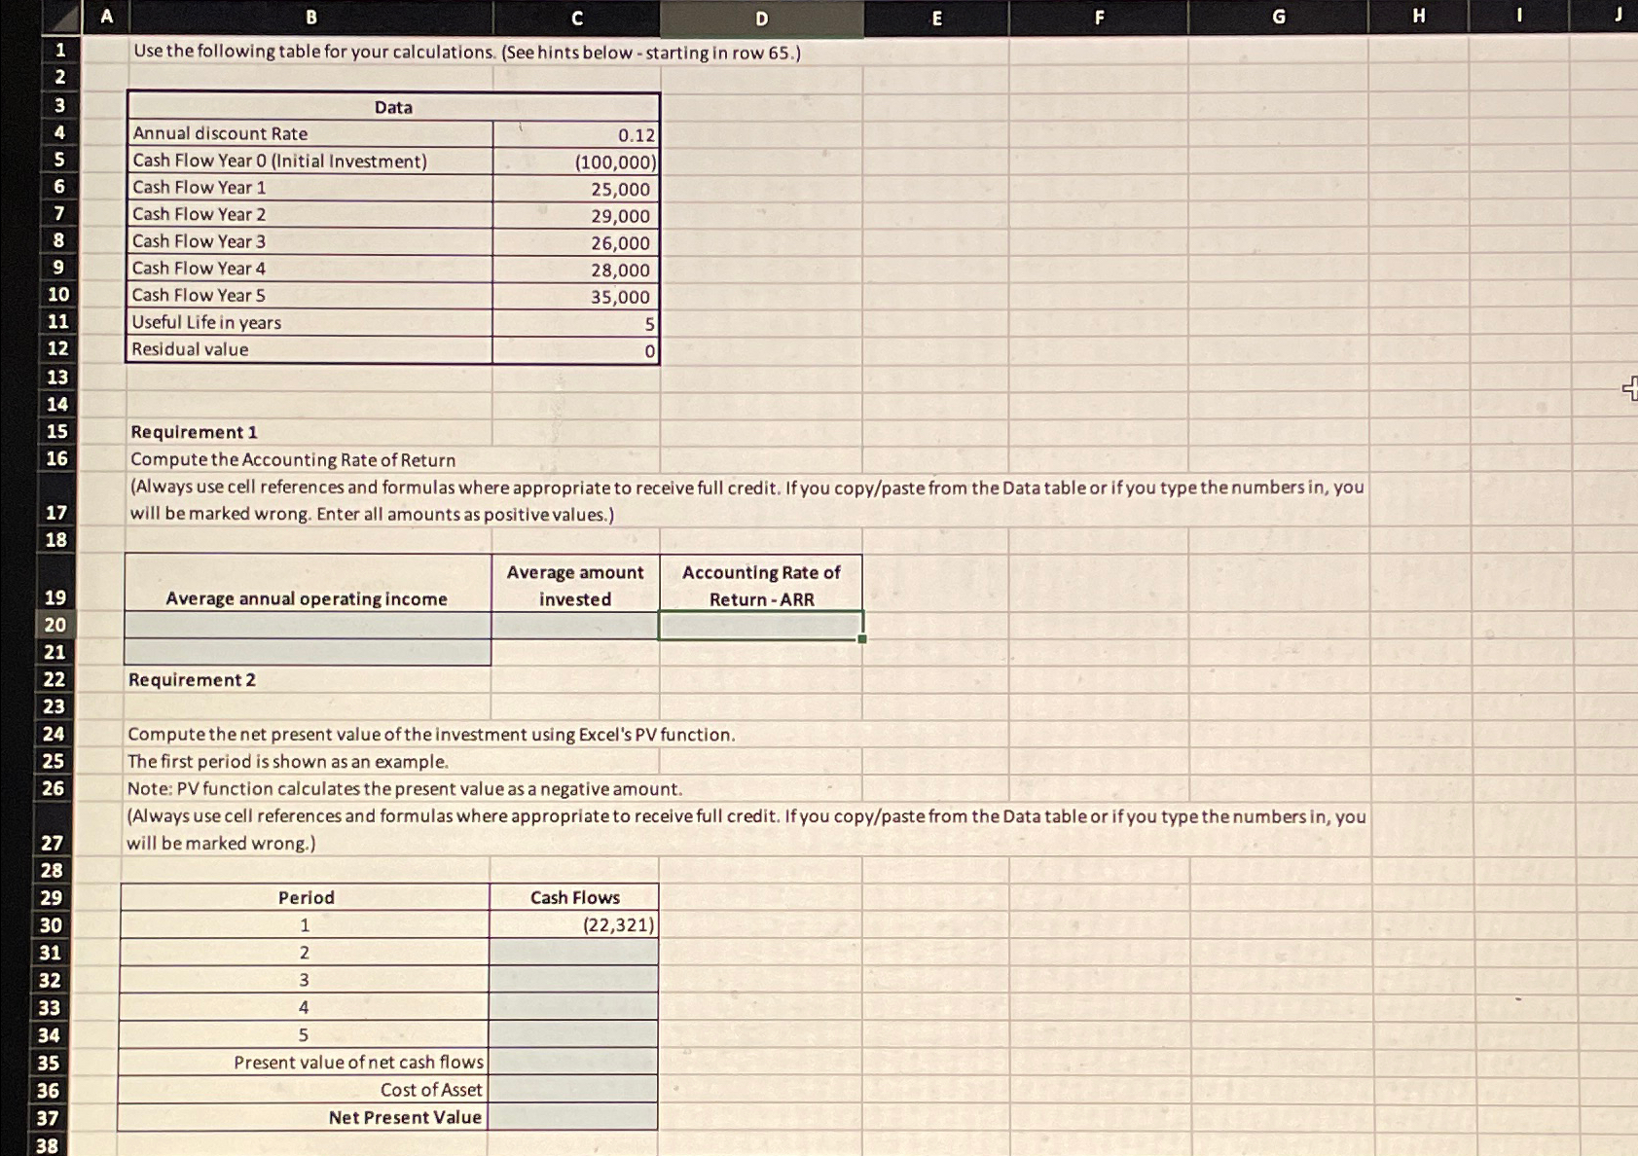Image resolution: width=1638 pixels, height=1156 pixels.
Task: Select the 35,000 Year 5 cash flow cell
Action: pos(574,296)
